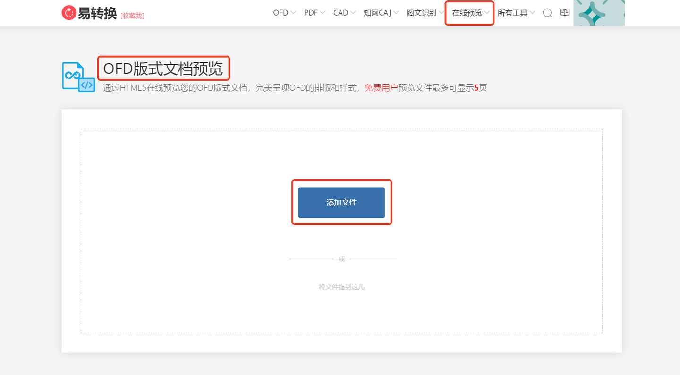Expand the 在线预览 dropdown
This screenshot has height=375, width=680.
pyautogui.click(x=469, y=13)
